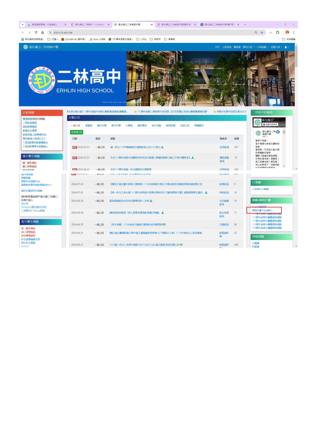Screen dimensions: 317x448
Task: Click the browser address bar URL field
Action: point(151,32)
